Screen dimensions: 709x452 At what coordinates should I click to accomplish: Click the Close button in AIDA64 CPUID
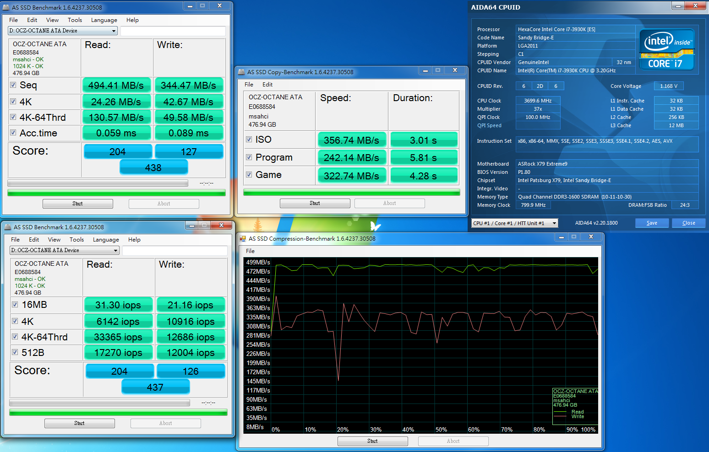point(688,223)
